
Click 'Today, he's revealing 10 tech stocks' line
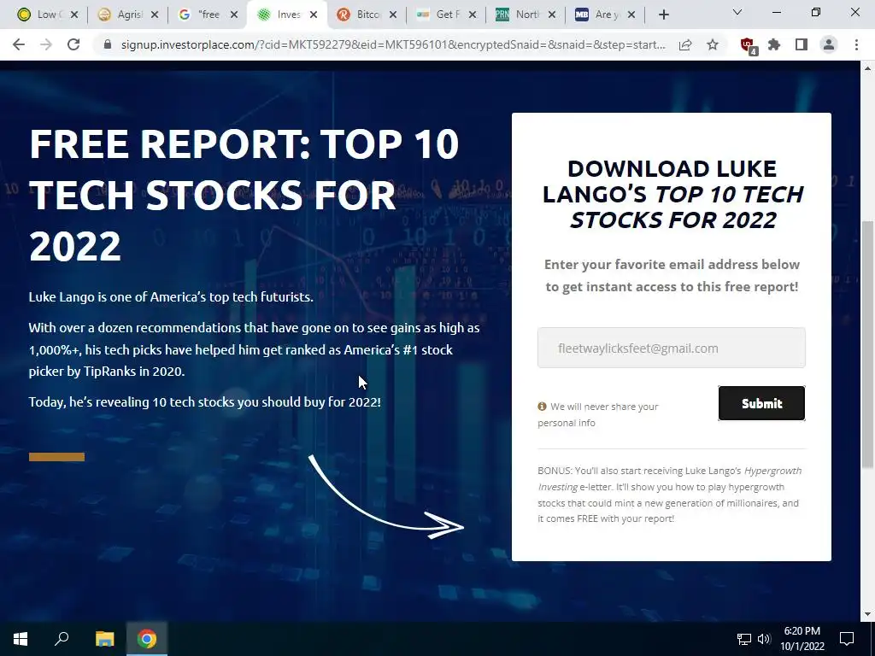coord(205,402)
